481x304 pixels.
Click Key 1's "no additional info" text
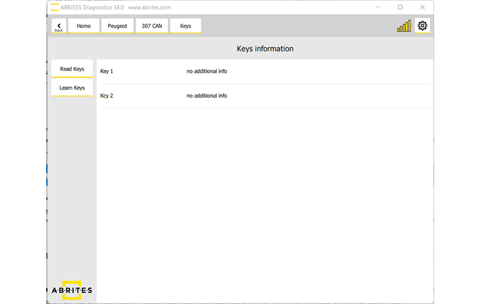coord(207,71)
